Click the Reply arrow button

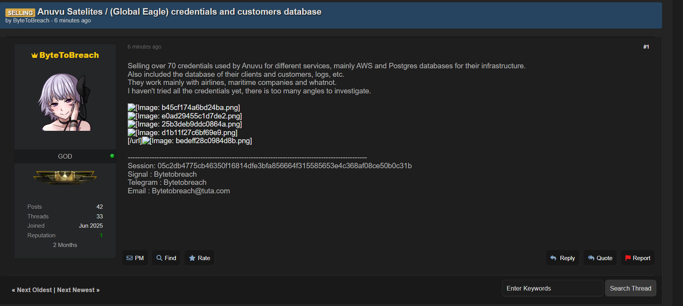tap(562, 258)
